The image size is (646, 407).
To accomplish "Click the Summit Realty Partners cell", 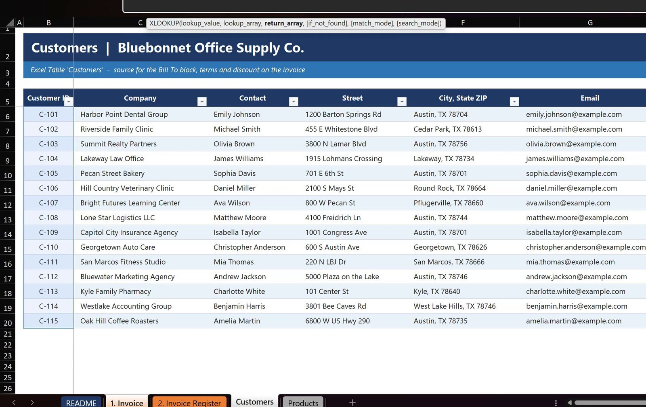I will point(141,144).
